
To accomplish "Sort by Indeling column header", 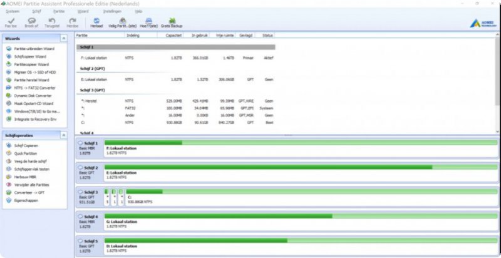I will click(141, 35).
